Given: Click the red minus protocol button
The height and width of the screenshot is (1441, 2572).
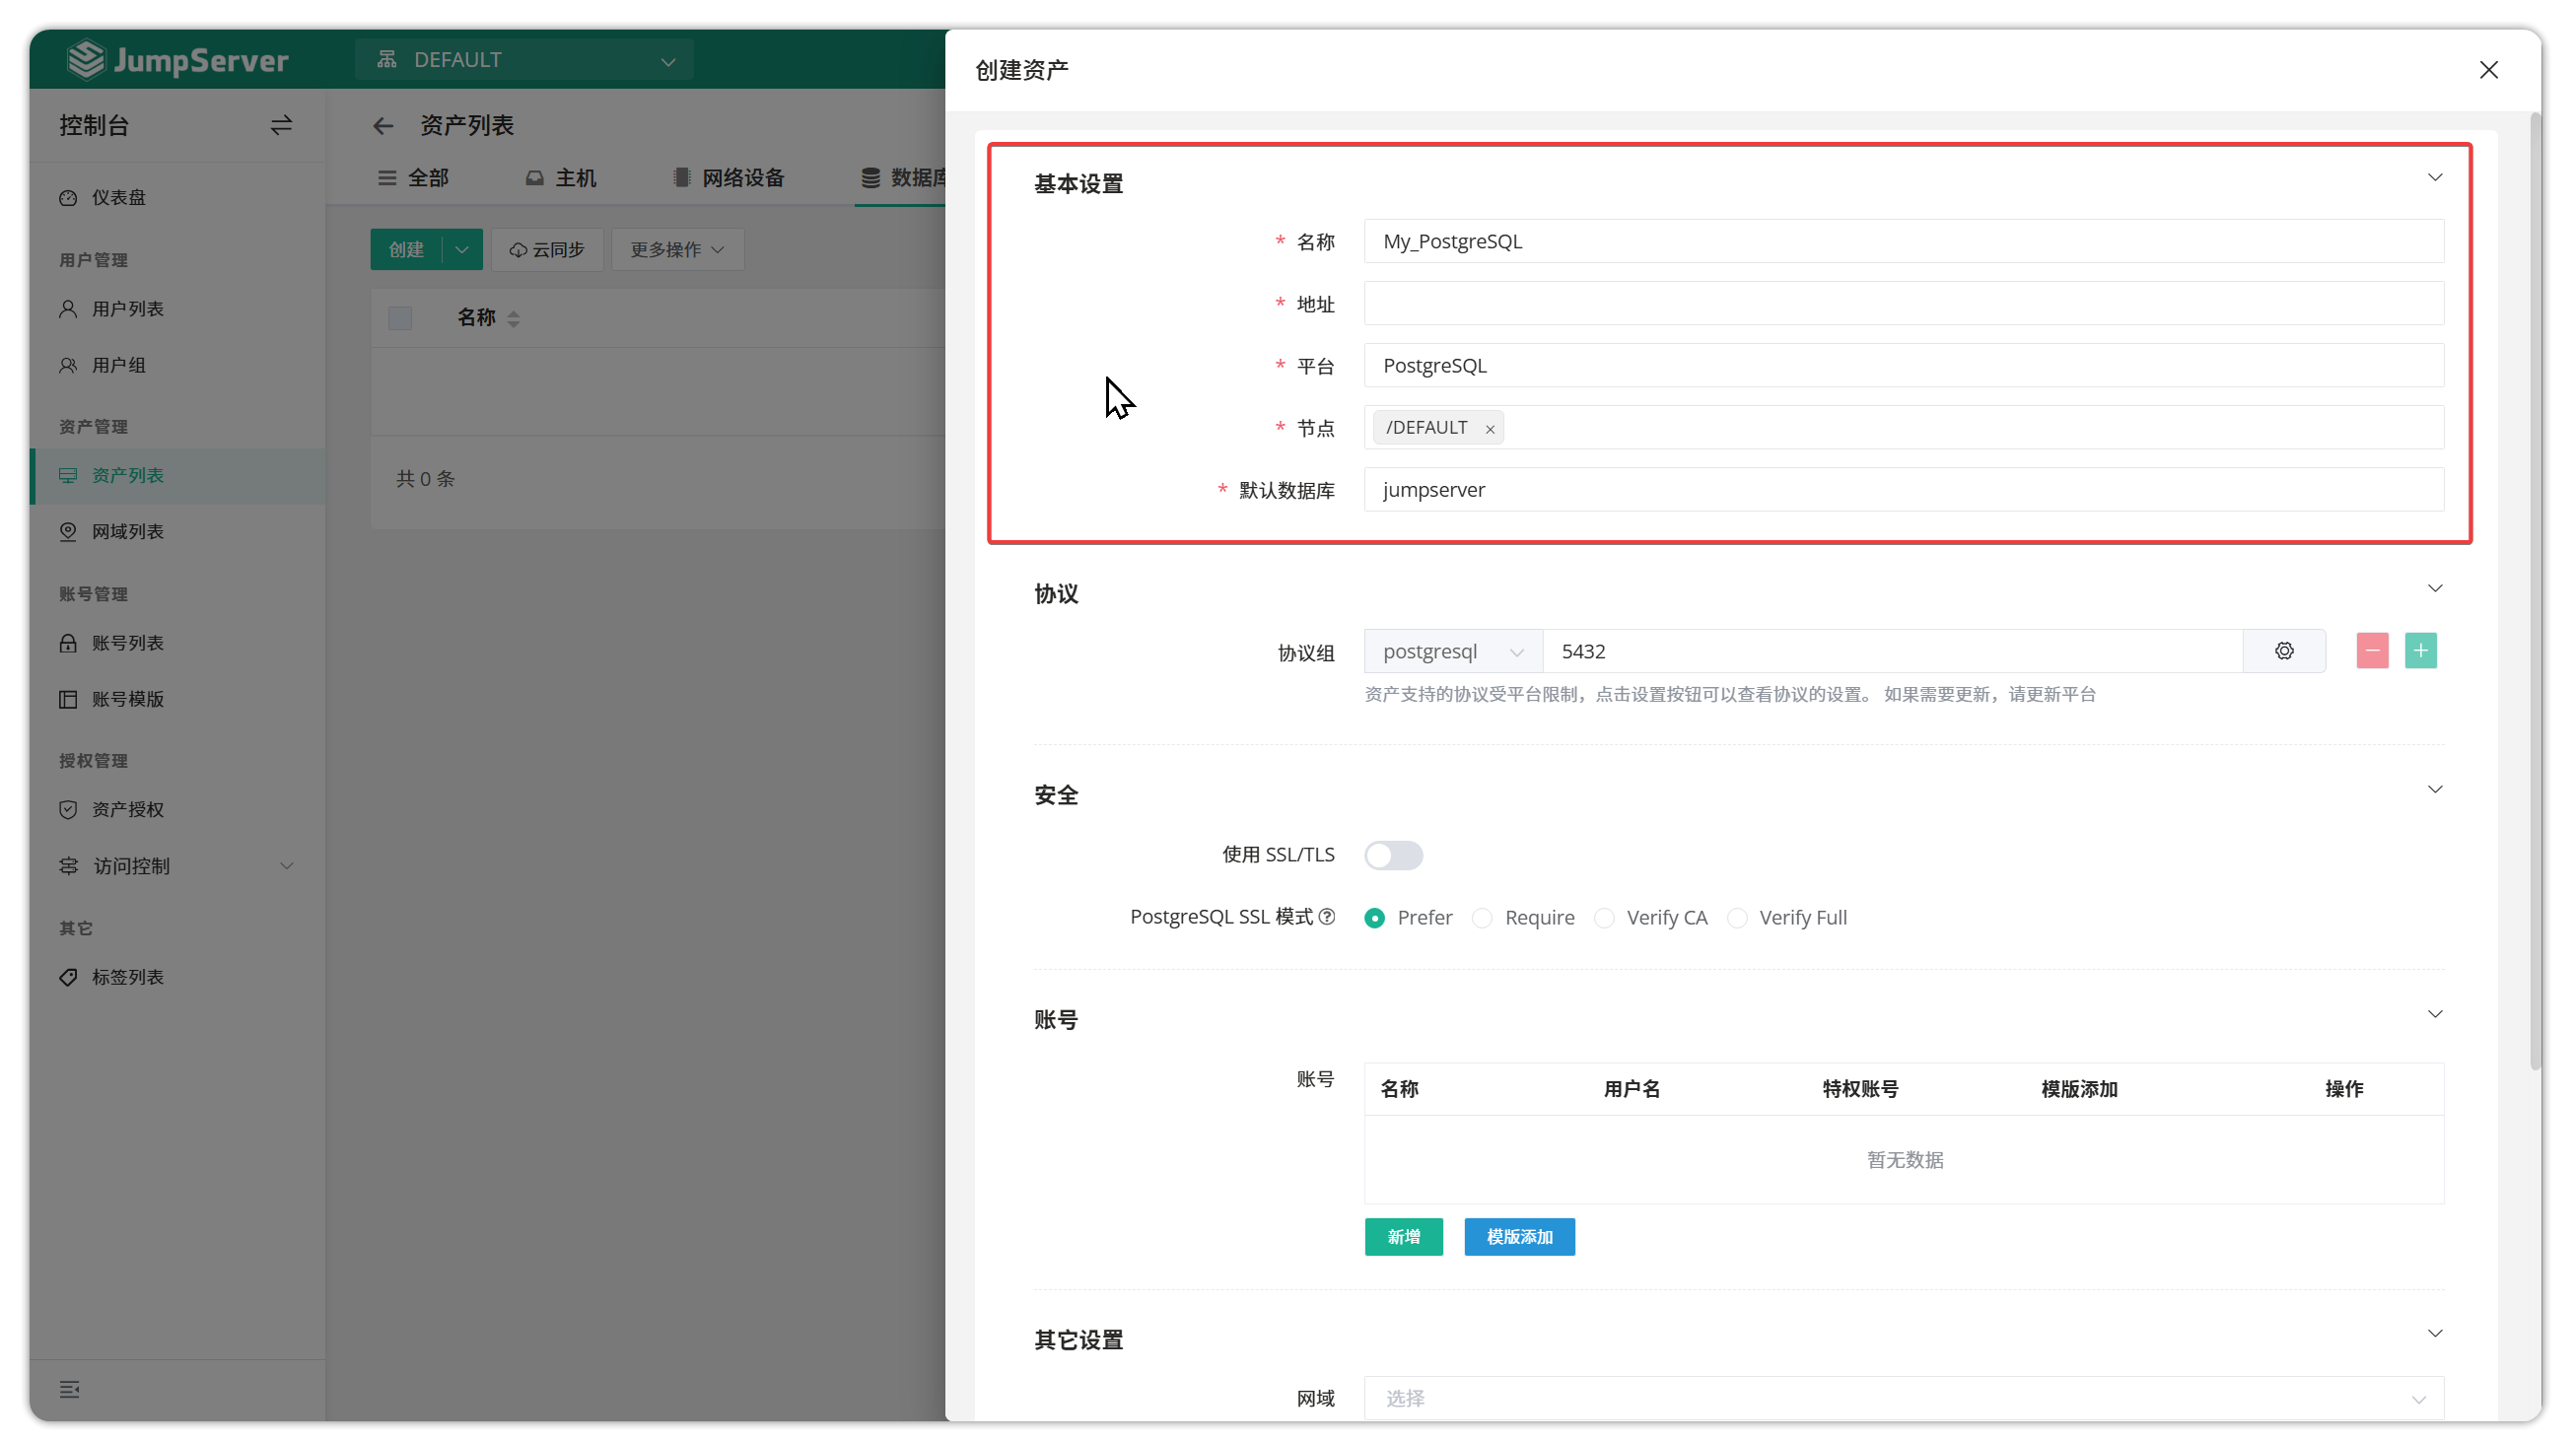Looking at the screenshot, I should click(2371, 651).
